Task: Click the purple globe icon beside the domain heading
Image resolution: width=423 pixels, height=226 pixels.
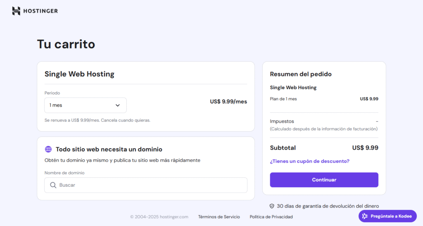Action: (48, 149)
